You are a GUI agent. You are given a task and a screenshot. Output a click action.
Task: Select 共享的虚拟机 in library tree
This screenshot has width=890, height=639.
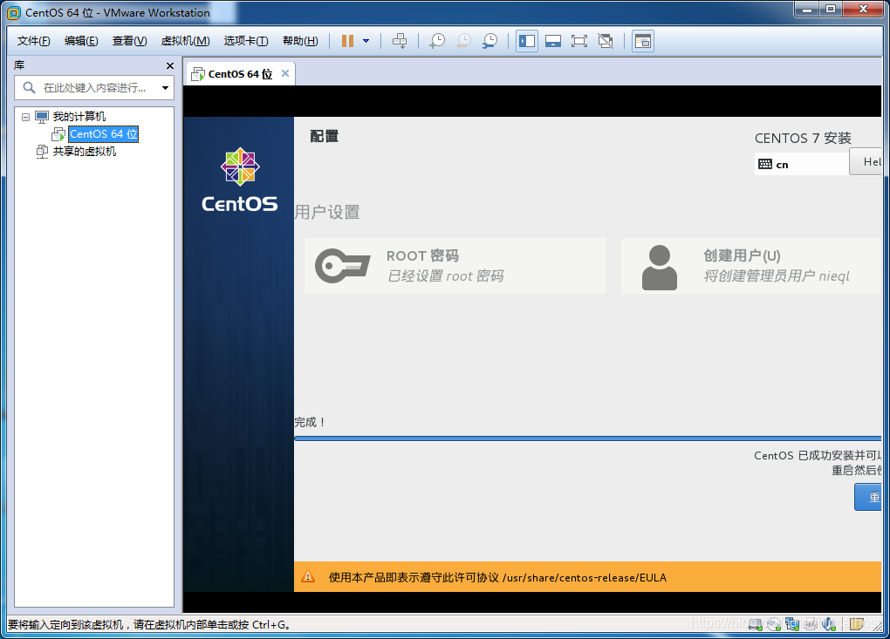coord(85,152)
